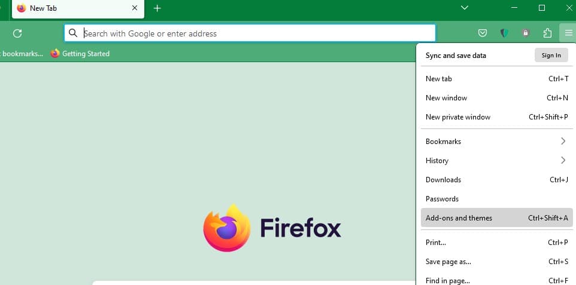Screen dimensions: 576x285
Task: Click Sync and save data entry
Action: [456, 56]
